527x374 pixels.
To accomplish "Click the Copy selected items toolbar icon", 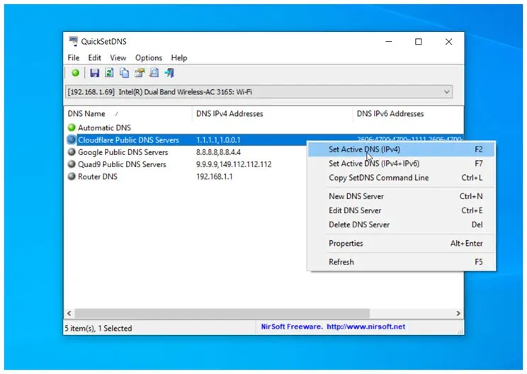I will 125,73.
